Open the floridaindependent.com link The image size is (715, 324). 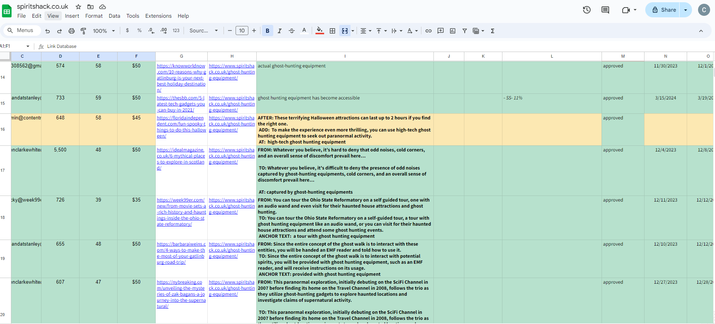pos(181,127)
